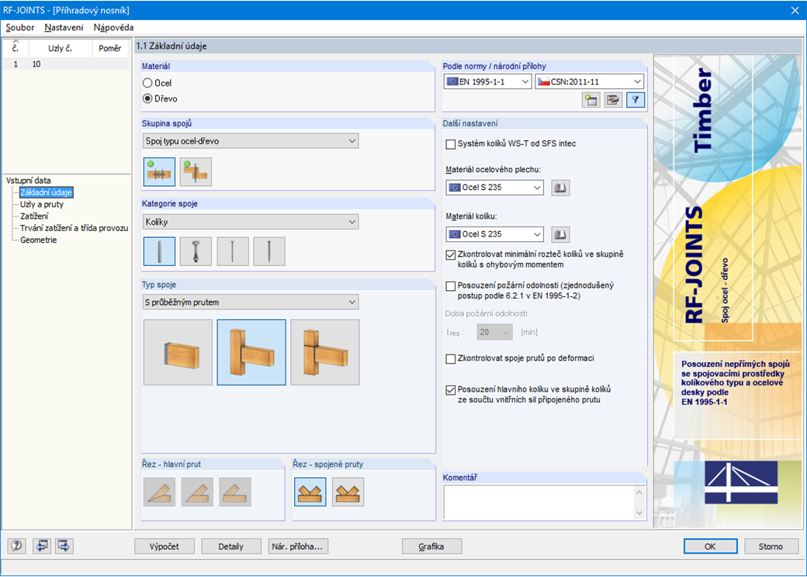
Task: Select Zatížení in navigator tree
Action: tap(34, 216)
